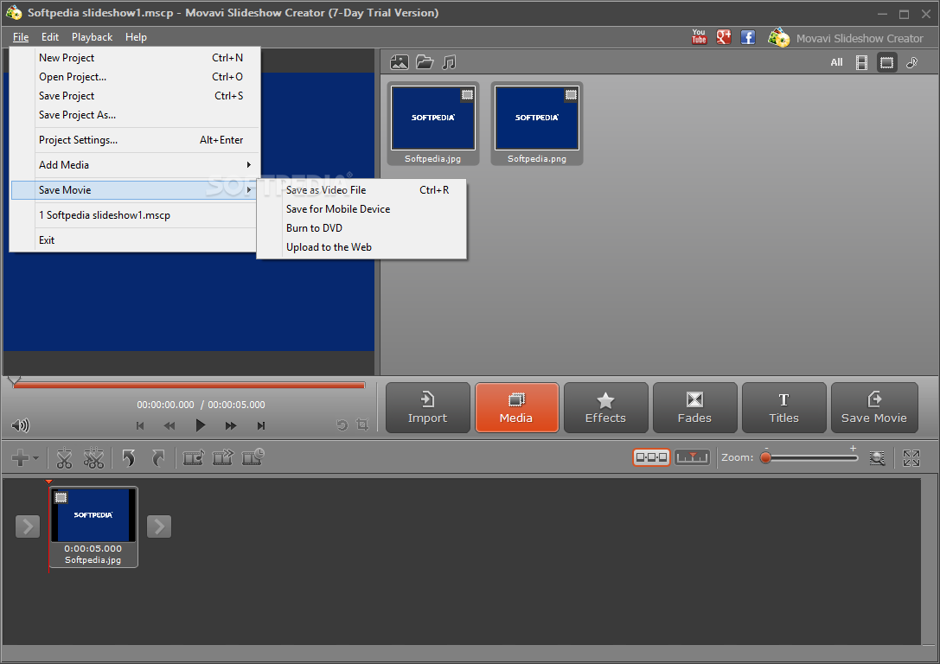
Task: Show All media types filter
Action: point(836,62)
